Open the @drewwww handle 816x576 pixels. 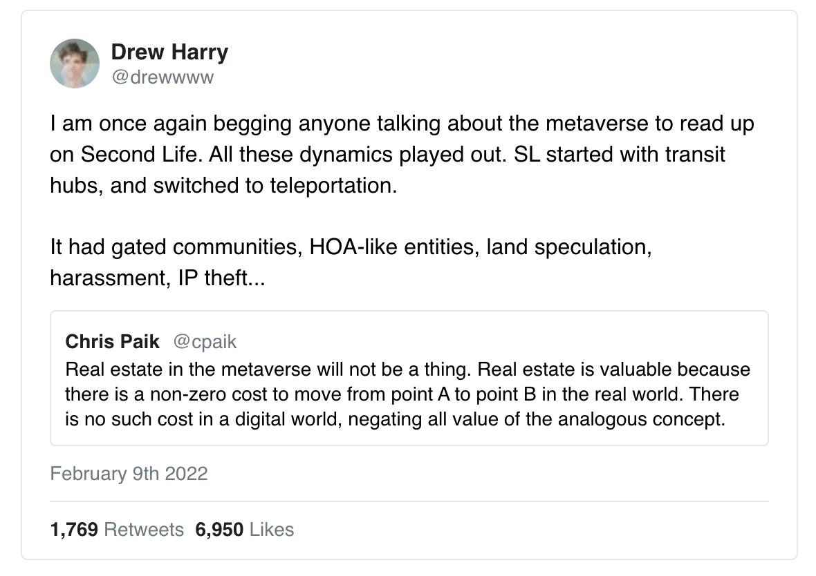point(163,77)
